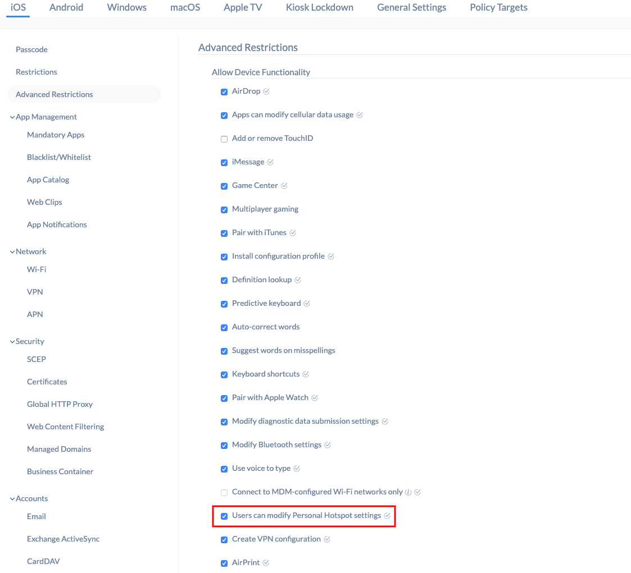Screen dimensions: 631x573
Task: Uncheck the AirDrop checkbox
Action: (x=224, y=92)
